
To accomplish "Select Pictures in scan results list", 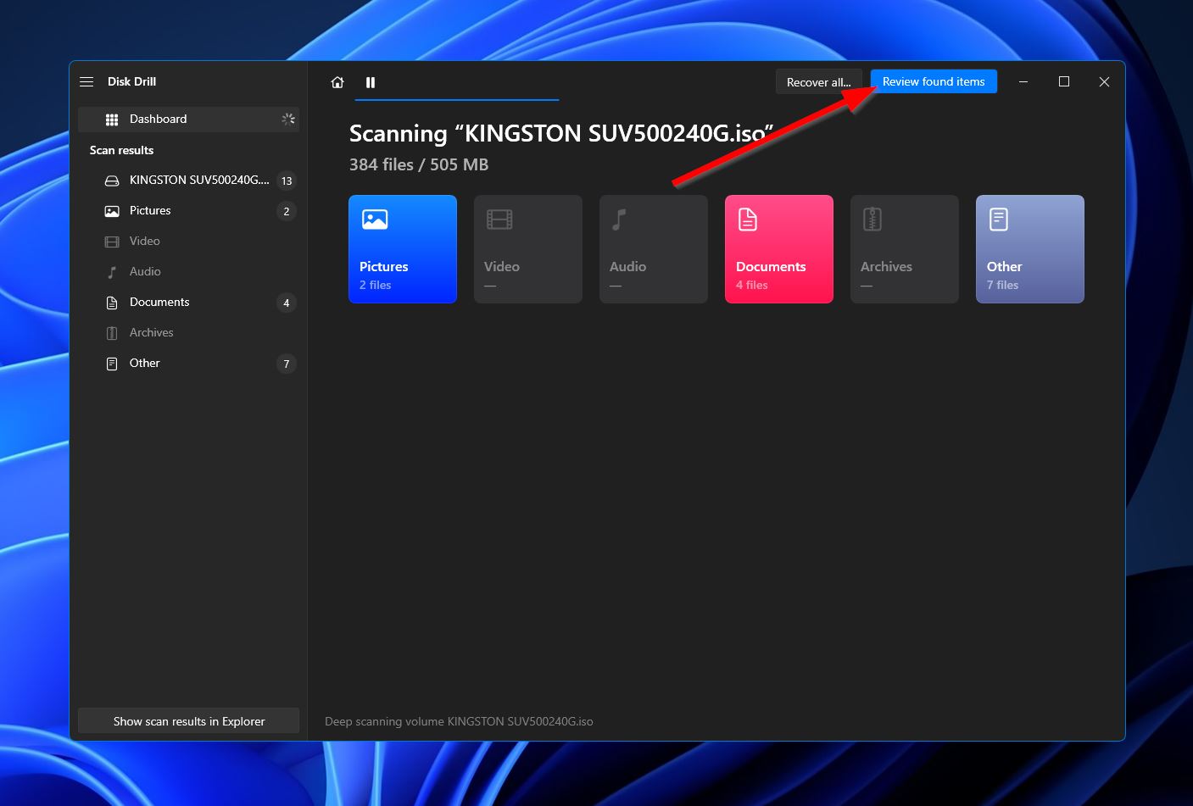I will point(188,211).
